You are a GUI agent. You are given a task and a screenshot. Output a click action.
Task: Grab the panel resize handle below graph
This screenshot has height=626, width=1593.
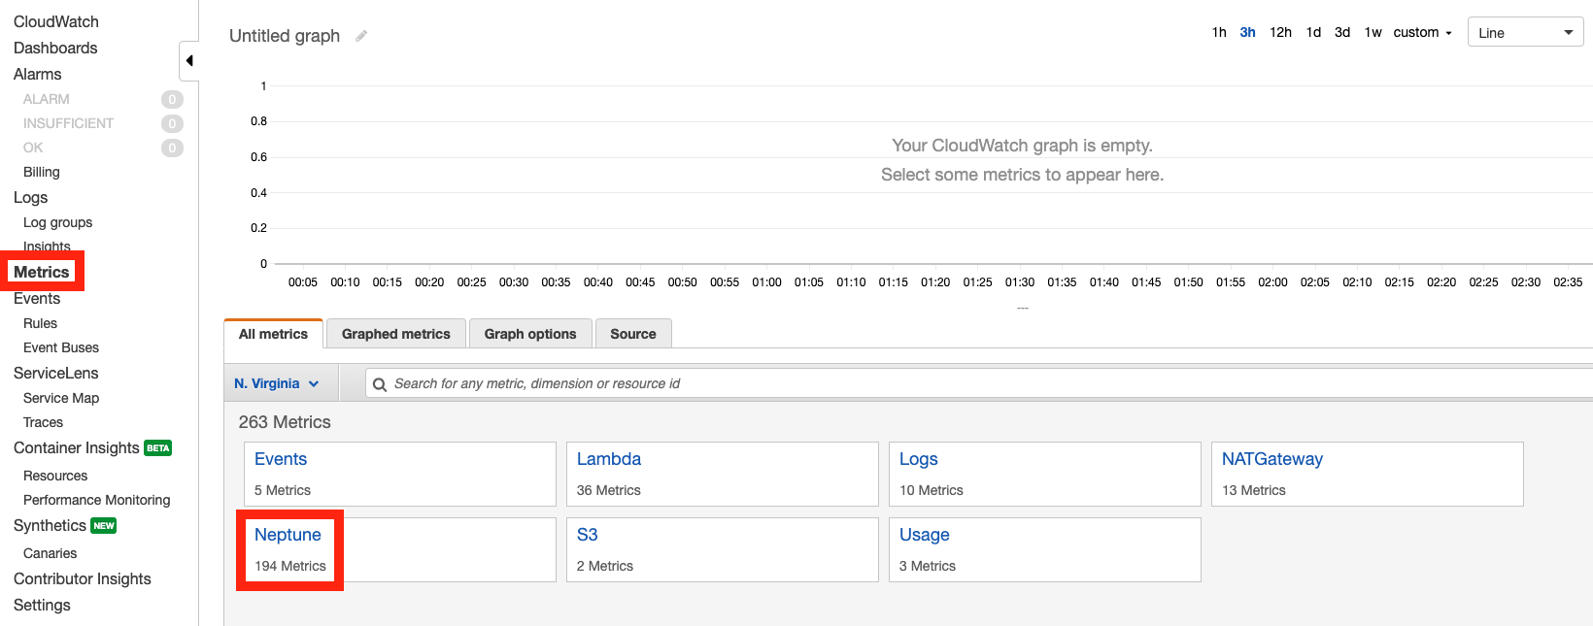1022,308
